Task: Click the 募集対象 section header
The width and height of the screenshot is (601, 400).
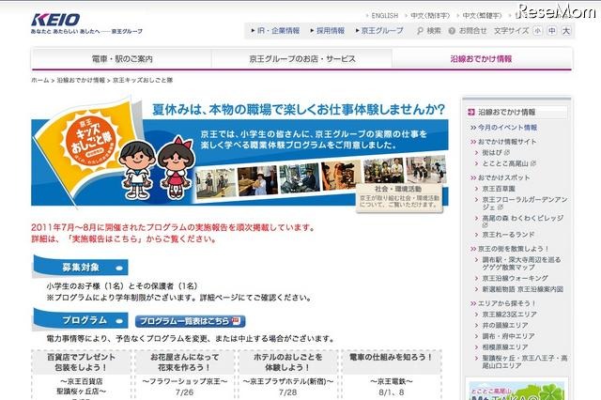Action: pyautogui.click(x=81, y=267)
